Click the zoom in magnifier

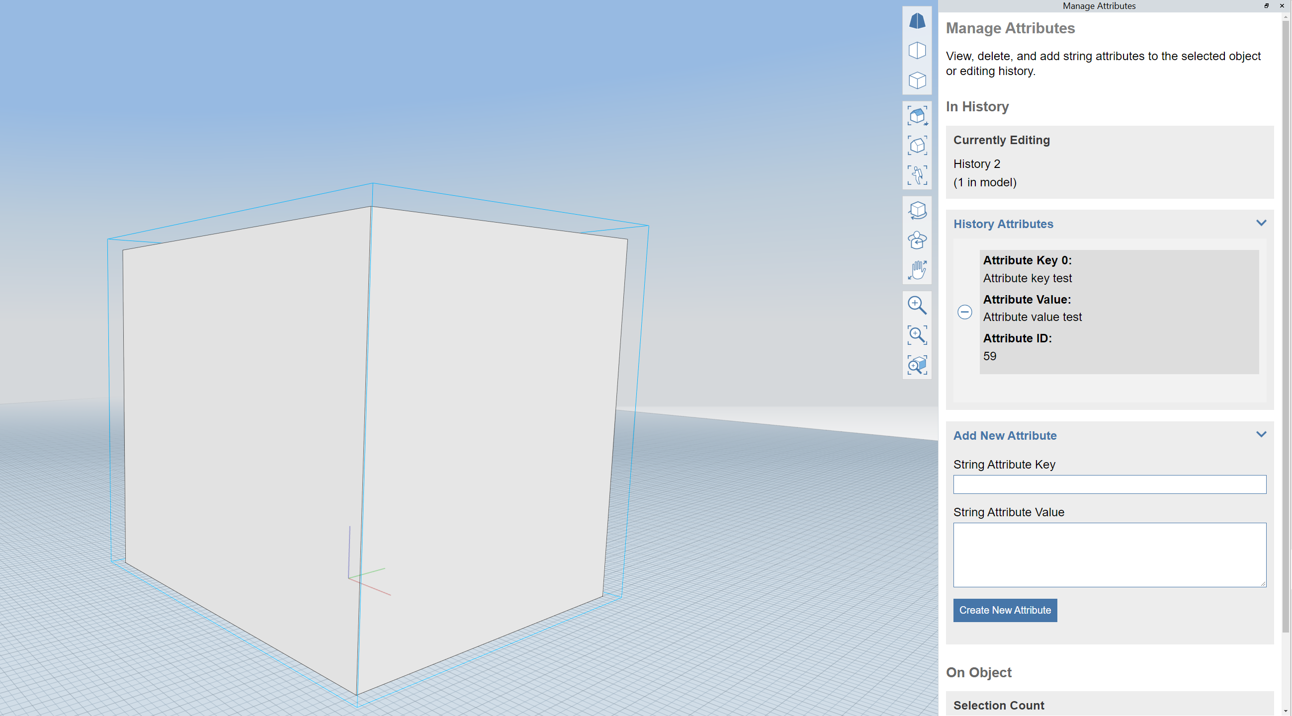917,305
